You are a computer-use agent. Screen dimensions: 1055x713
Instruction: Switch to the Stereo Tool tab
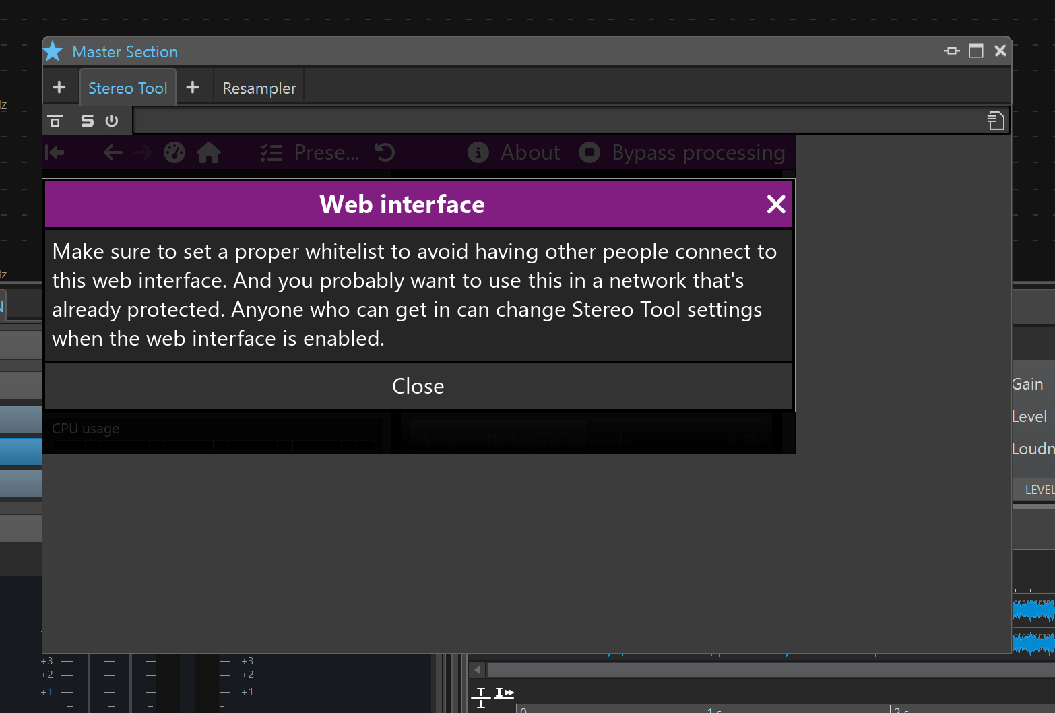tap(127, 88)
